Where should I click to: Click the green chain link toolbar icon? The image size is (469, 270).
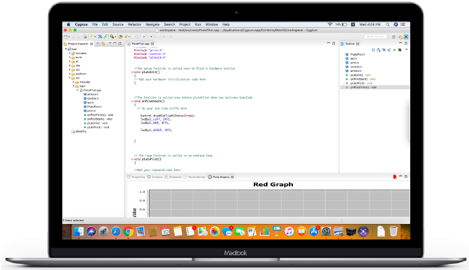click(x=106, y=37)
